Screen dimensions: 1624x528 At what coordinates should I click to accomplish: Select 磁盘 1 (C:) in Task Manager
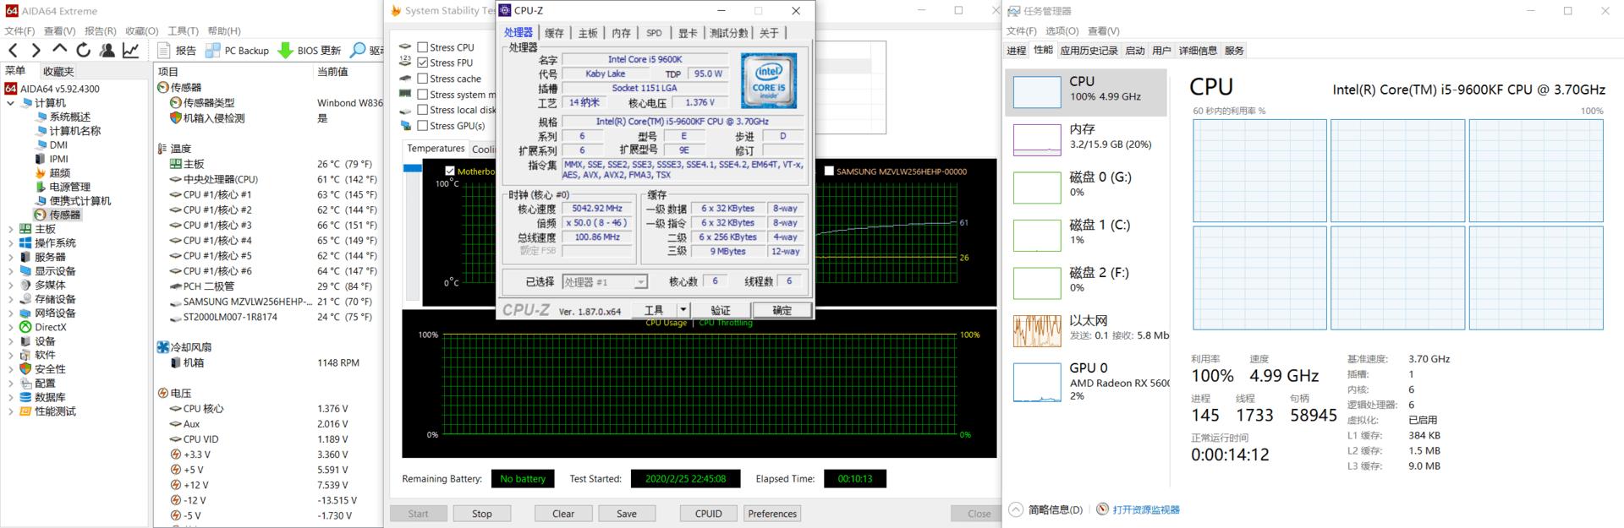[x=1086, y=235]
